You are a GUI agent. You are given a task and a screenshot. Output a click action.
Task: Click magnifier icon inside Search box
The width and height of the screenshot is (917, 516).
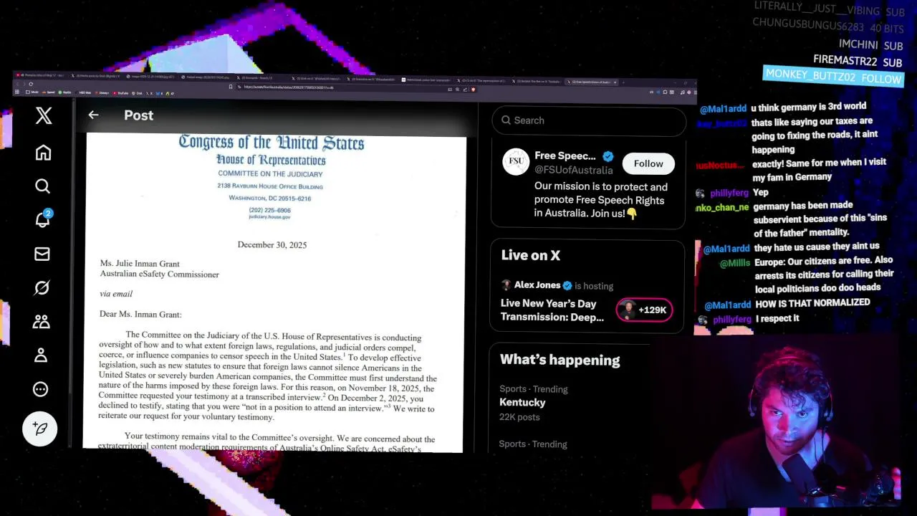(x=506, y=120)
